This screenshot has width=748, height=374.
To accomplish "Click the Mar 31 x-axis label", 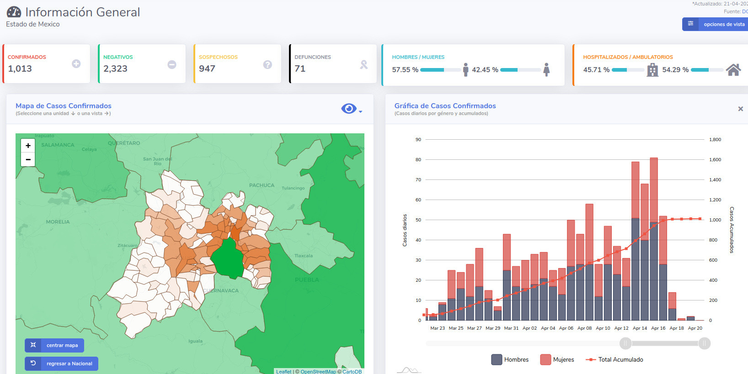I will [x=511, y=328].
